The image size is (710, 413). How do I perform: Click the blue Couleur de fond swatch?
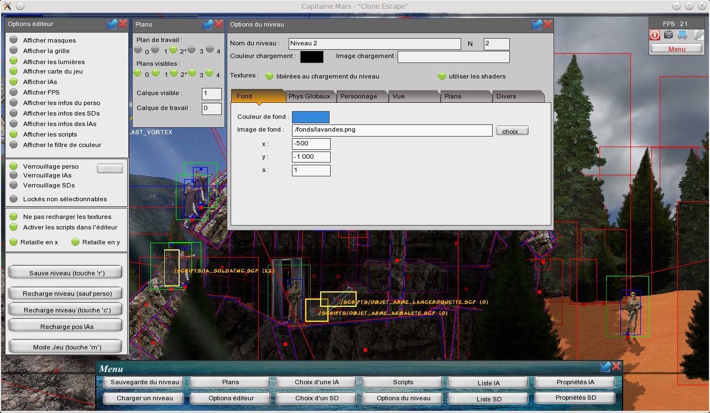pyautogui.click(x=310, y=117)
